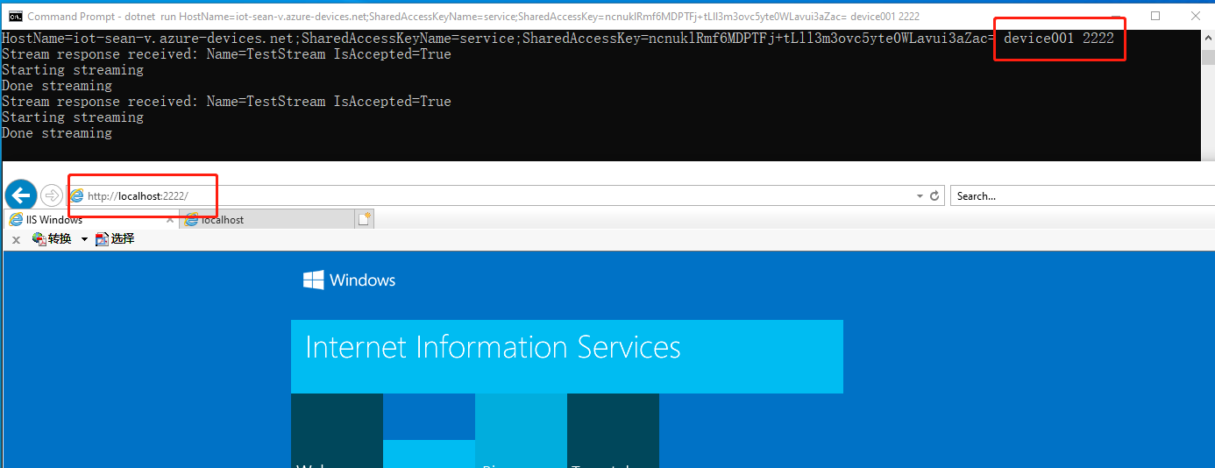
Task: Maximize the Command Prompt window
Action: pyautogui.click(x=1155, y=16)
